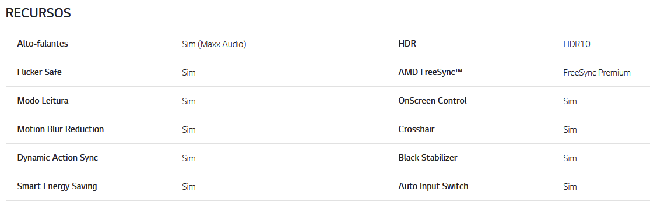The image size is (650, 213).
Task: Click the RECURSOS section heading
Action: (x=38, y=13)
